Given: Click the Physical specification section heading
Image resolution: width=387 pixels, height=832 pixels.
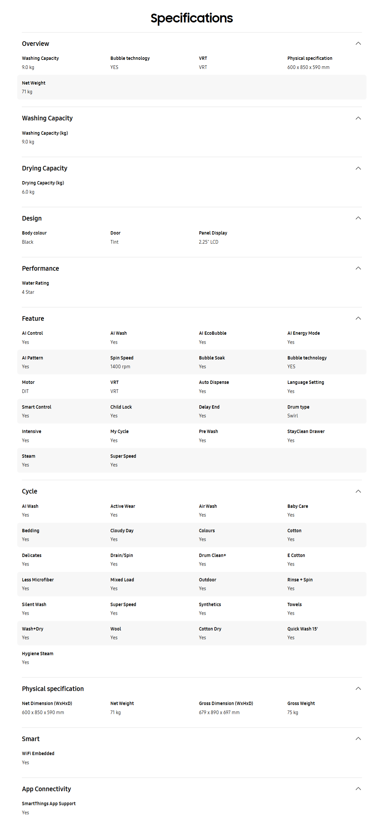Looking at the screenshot, I should 53,689.
